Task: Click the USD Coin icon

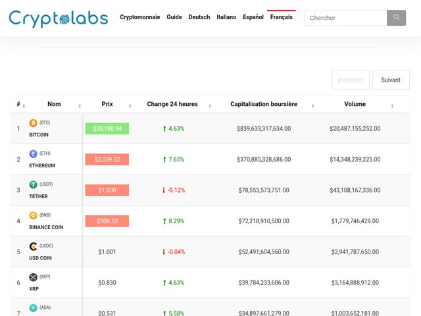Action: 34,246
